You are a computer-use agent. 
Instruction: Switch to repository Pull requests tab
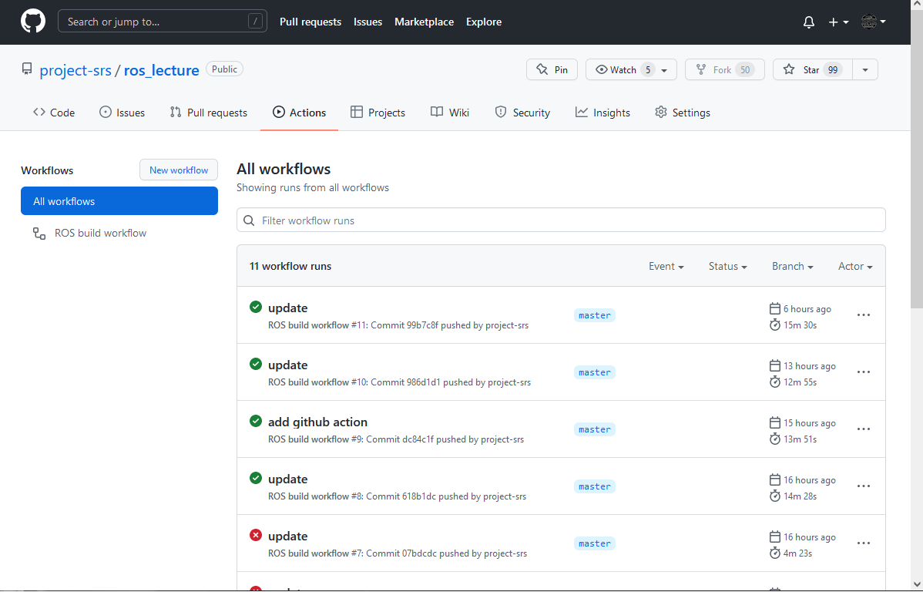[x=208, y=113]
